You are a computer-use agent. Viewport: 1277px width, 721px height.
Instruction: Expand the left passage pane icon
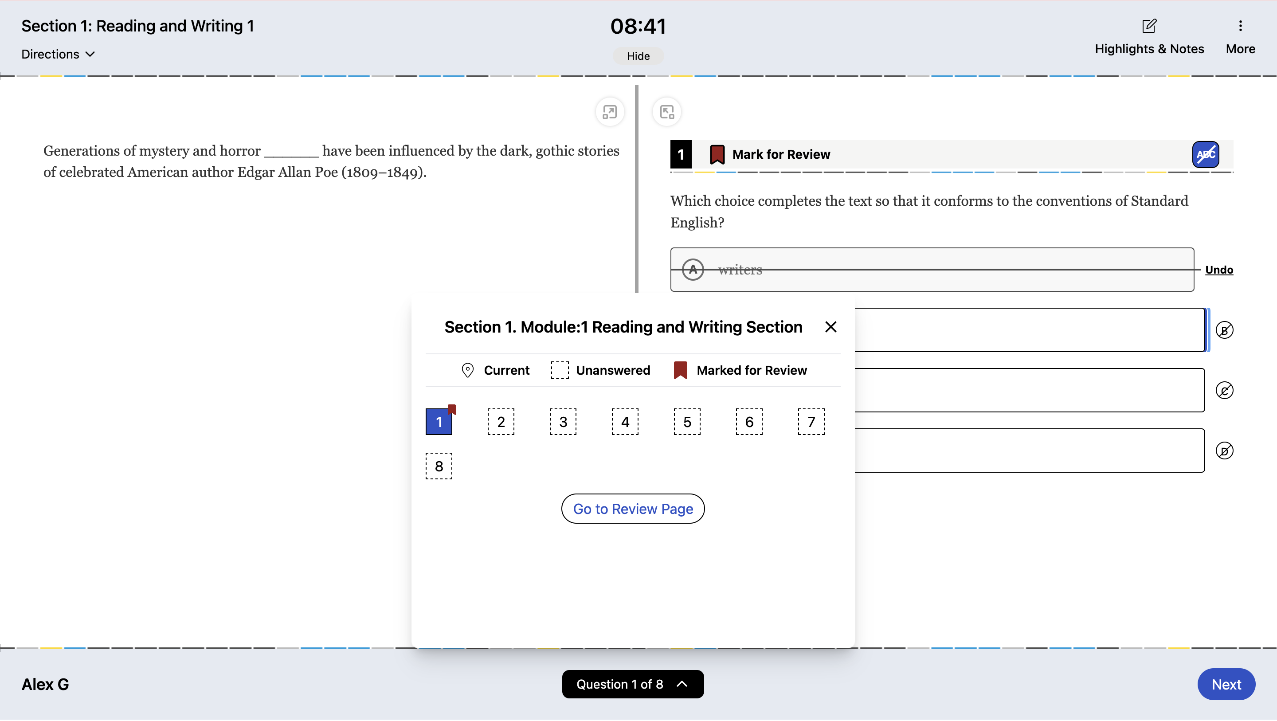(609, 112)
